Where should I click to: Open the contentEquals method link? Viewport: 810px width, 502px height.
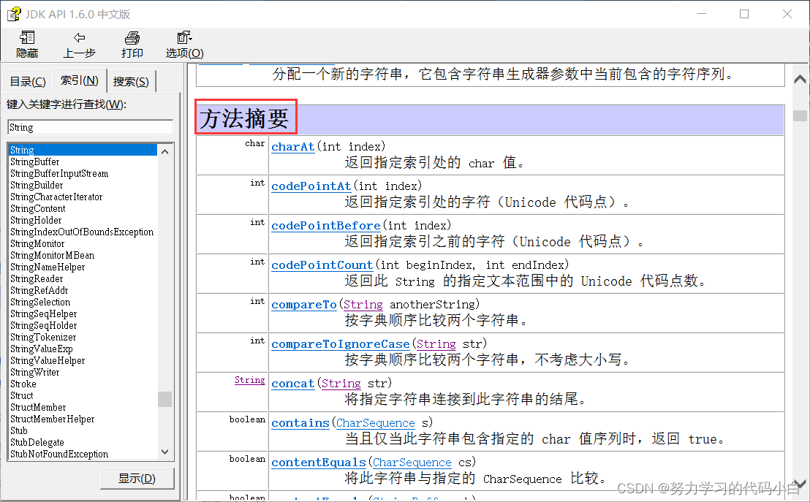coord(319,463)
